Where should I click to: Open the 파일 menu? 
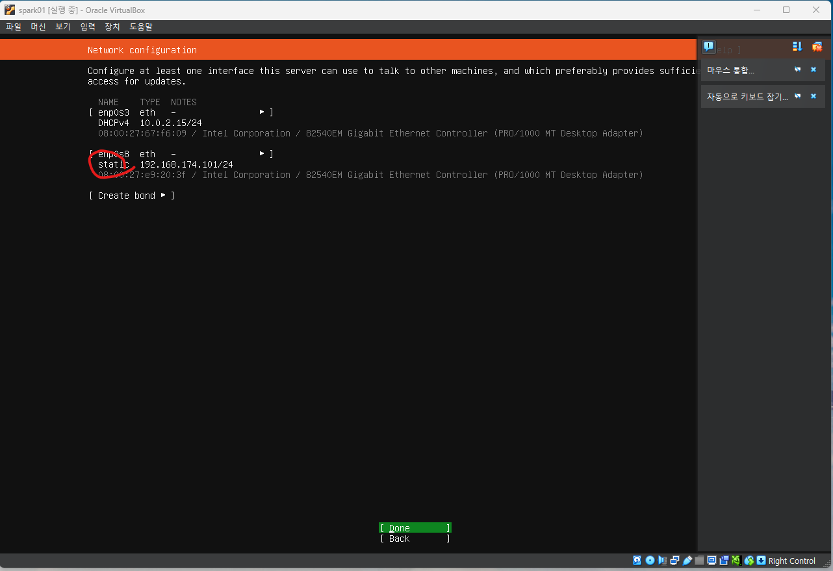pyautogui.click(x=14, y=27)
